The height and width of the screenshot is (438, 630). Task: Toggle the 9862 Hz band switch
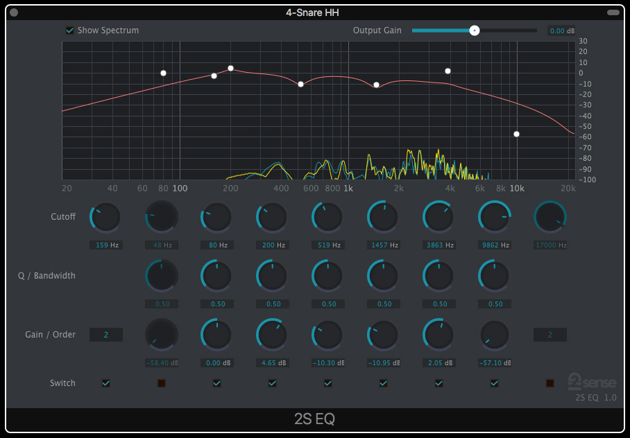pos(495,383)
